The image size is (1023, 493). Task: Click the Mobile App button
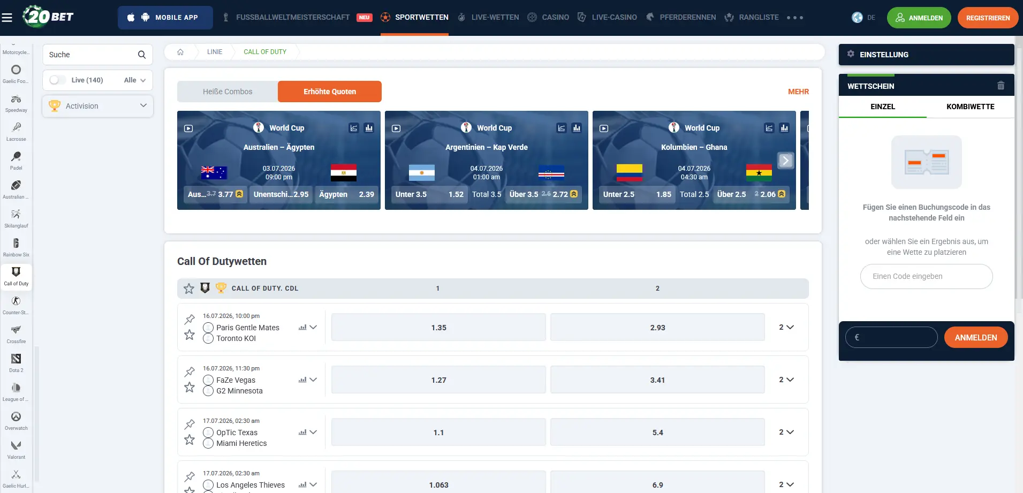point(165,18)
